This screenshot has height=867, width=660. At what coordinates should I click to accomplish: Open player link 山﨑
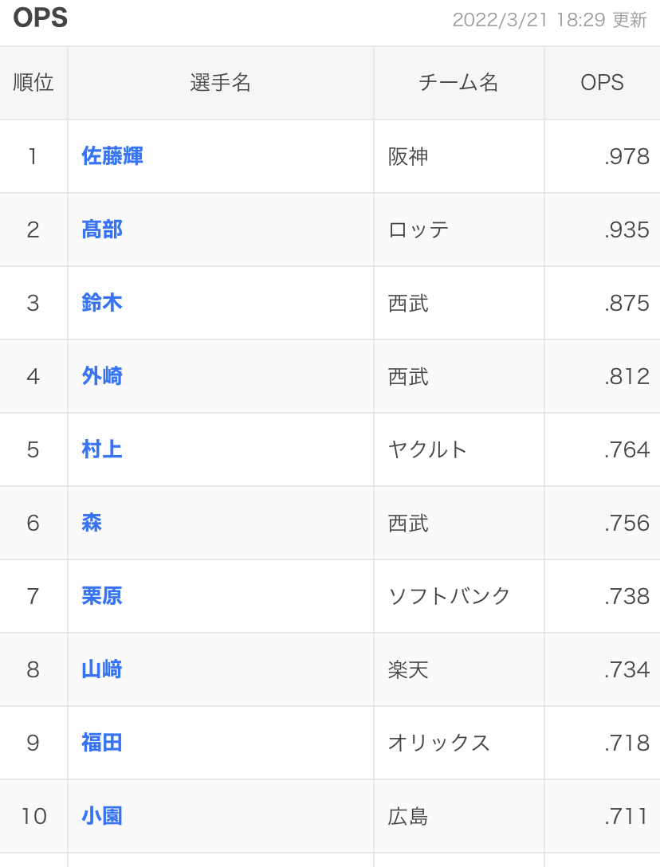[x=102, y=669]
